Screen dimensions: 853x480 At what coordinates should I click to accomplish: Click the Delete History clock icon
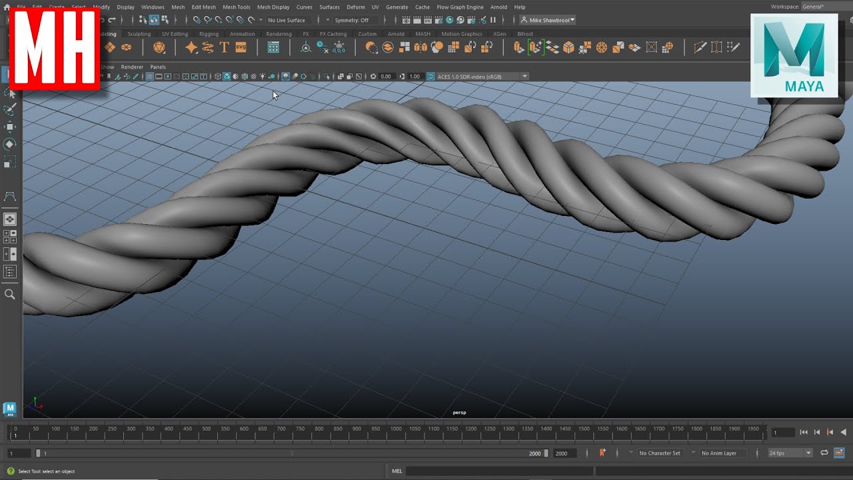click(322, 47)
